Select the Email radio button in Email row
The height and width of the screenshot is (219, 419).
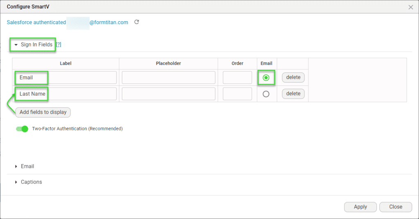266,78
